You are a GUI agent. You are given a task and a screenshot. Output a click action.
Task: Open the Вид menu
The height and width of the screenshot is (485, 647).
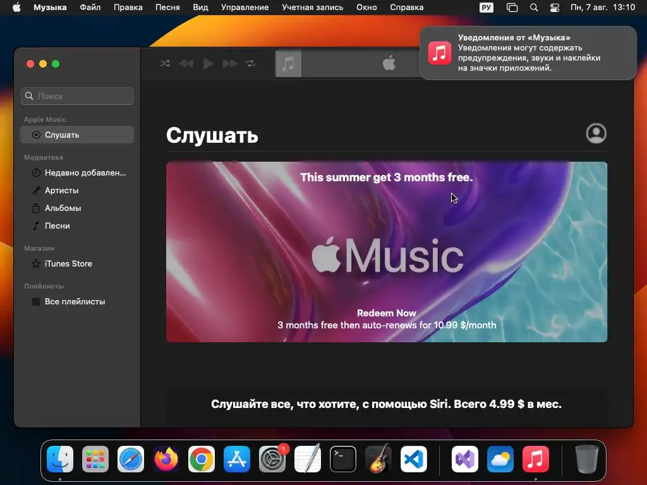point(200,8)
